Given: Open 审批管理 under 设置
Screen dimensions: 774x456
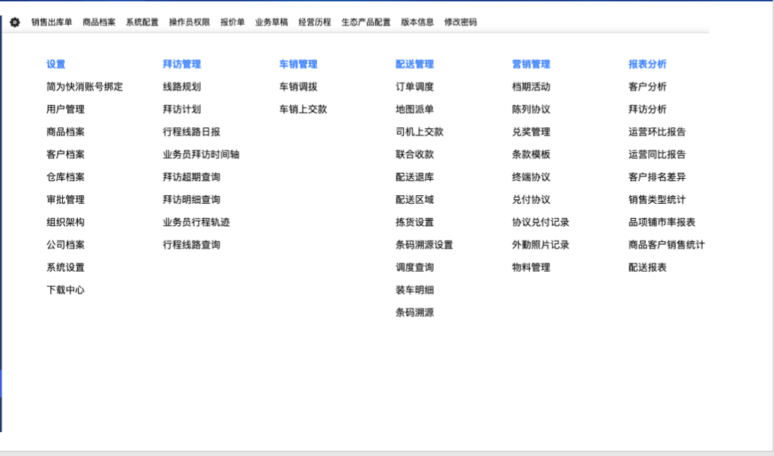Looking at the screenshot, I should click(x=65, y=200).
